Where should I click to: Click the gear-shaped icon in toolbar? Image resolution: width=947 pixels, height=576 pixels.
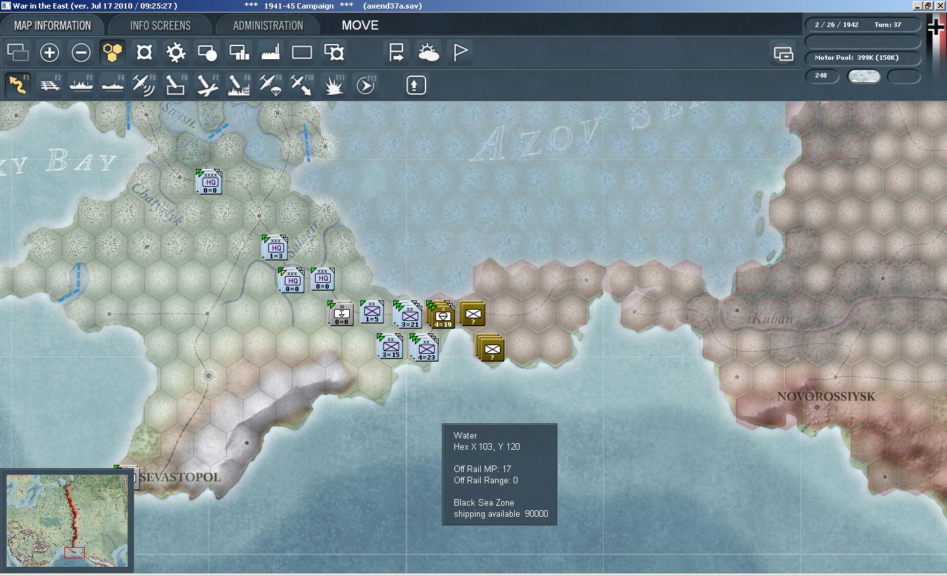pos(176,52)
